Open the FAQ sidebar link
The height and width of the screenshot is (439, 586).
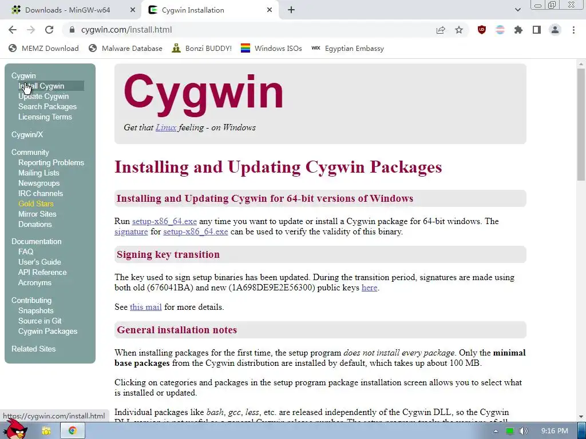coord(26,252)
